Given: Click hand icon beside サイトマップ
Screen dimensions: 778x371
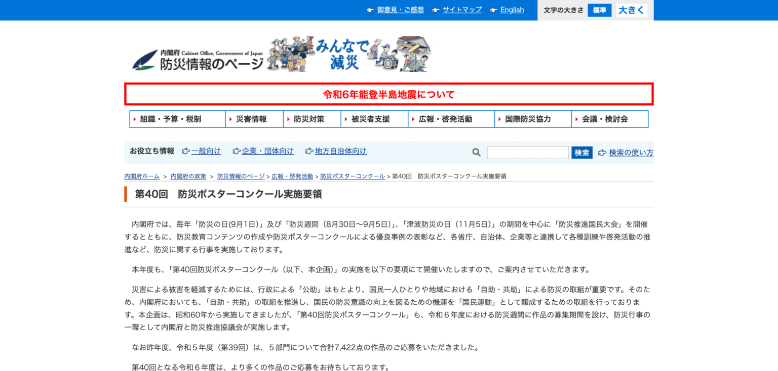Looking at the screenshot, I should 436,10.
